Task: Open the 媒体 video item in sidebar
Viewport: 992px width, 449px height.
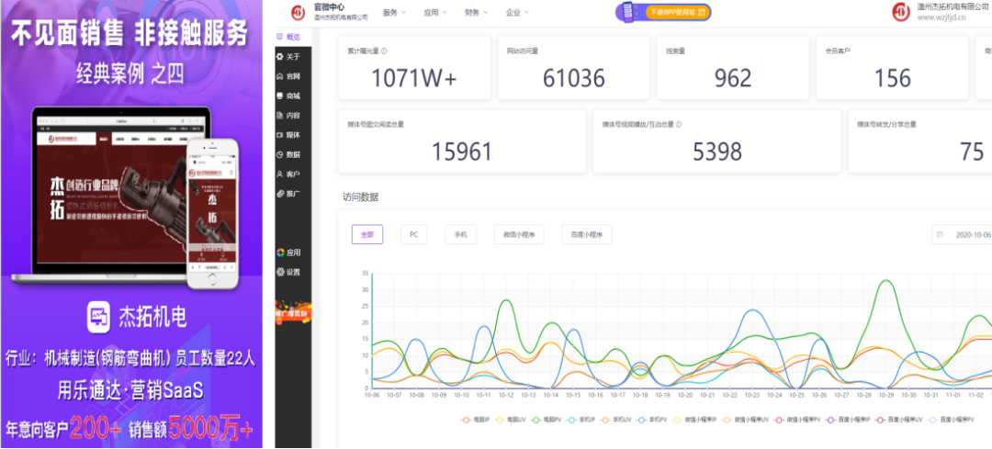Action: coord(288,135)
